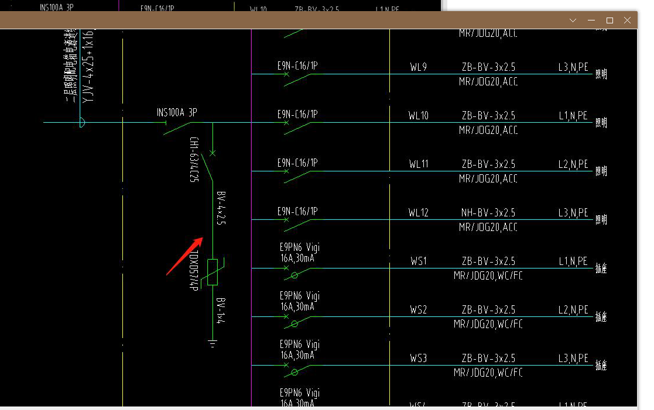654x410 pixels.
Task: Click the E9N-C16/1P label on the WL9 row
Action: pyautogui.click(x=297, y=66)
